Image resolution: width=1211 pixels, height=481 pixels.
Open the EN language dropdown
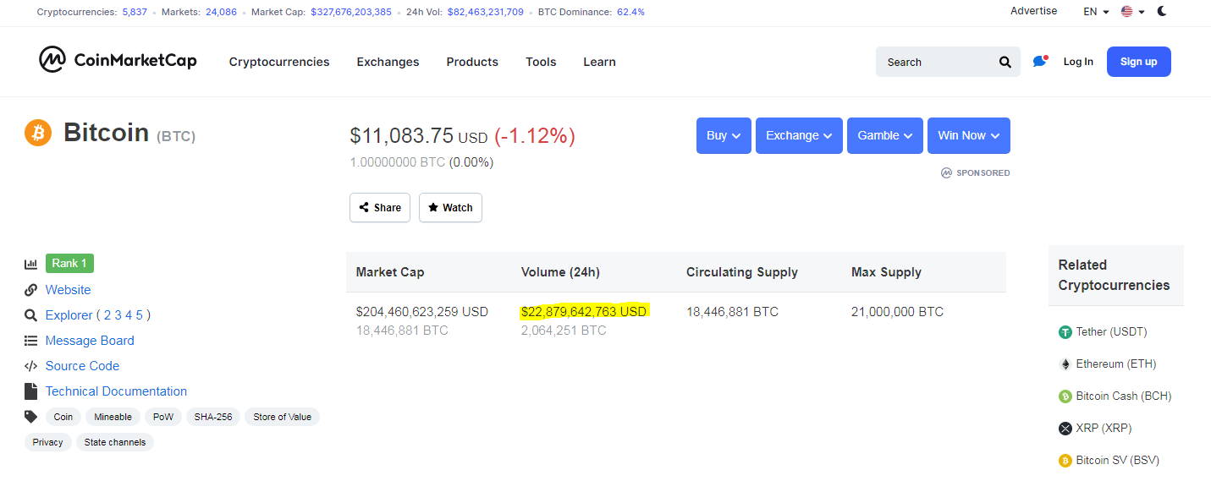tap(1096, 12)
